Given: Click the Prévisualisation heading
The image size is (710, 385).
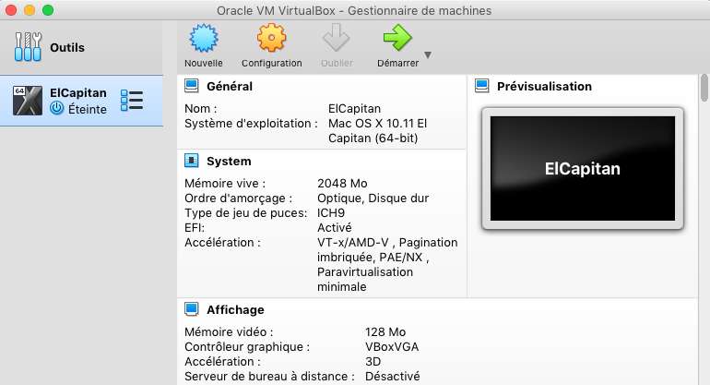Looking at the screenshot, I should (544, 86).
